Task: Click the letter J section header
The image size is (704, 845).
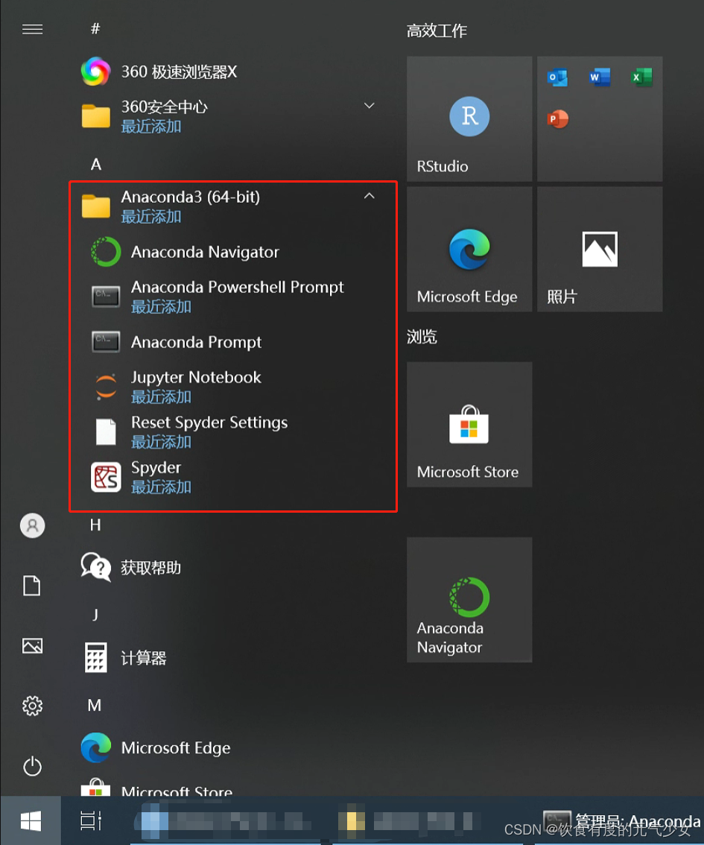Action: (x=95, y=614)
